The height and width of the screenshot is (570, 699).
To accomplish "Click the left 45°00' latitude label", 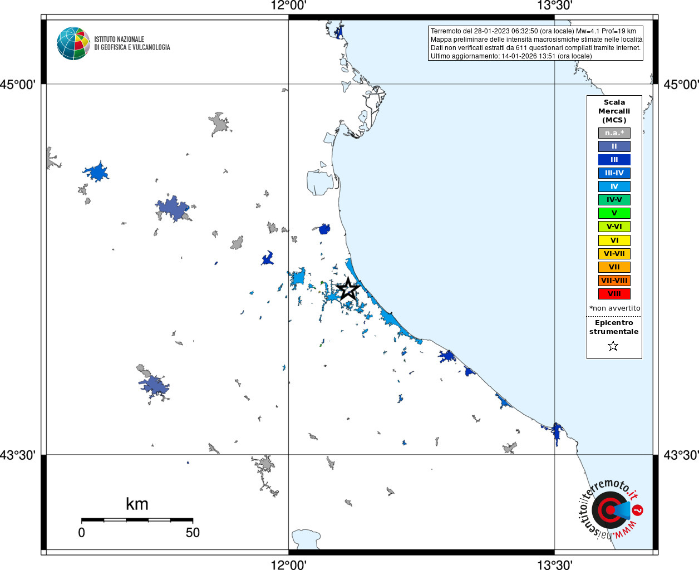I will tap(18, 85).
